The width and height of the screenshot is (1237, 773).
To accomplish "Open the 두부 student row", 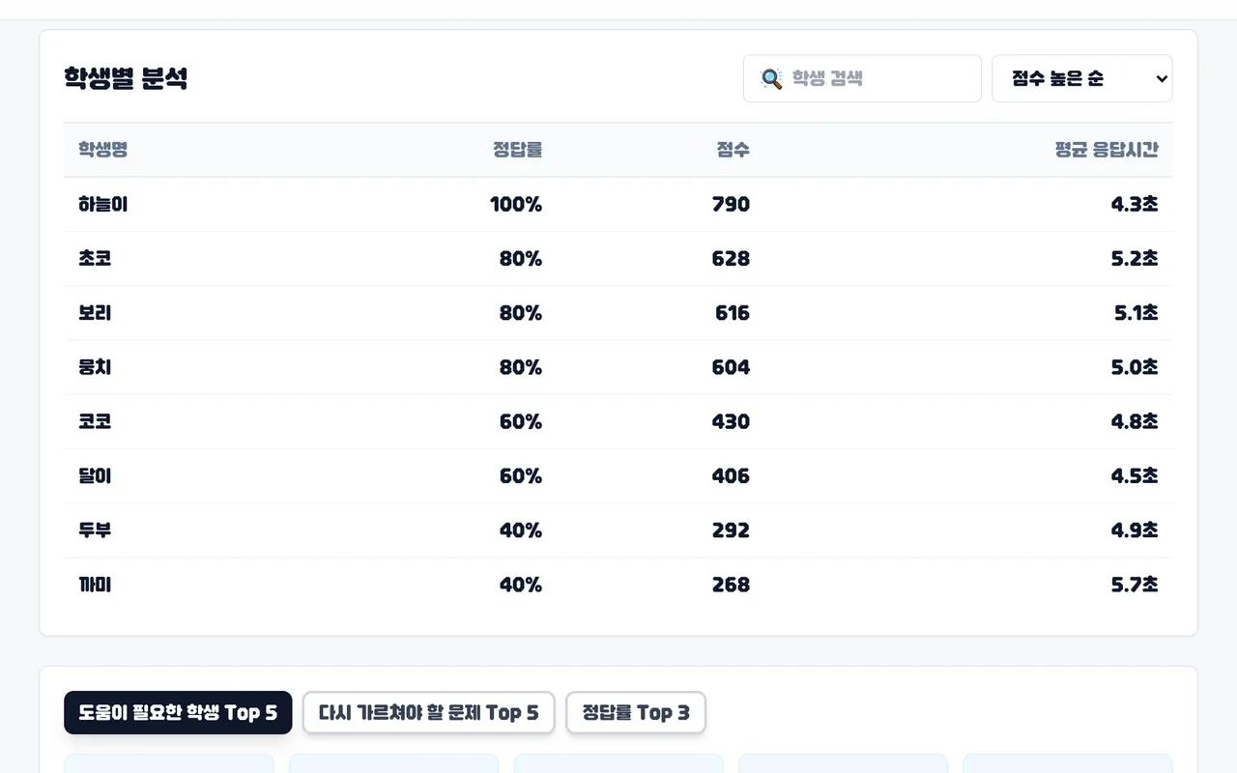I will (618, 530).
